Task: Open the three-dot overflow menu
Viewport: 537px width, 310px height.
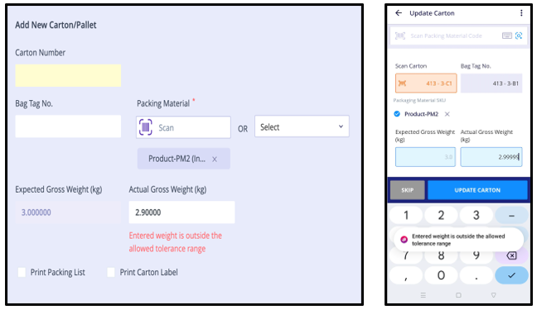Action: [x=521, y=13]
